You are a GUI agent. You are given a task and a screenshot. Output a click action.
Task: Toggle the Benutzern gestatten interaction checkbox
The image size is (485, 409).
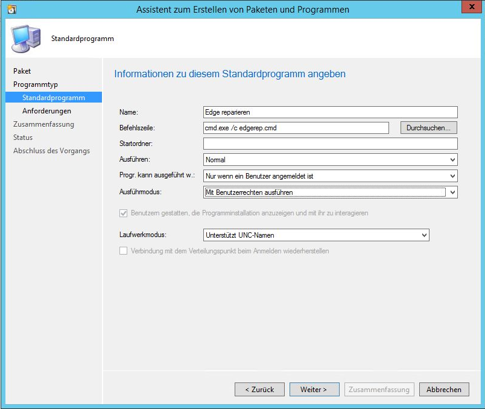124,213
